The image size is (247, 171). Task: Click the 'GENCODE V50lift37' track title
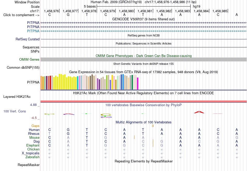tap(143, 19)
